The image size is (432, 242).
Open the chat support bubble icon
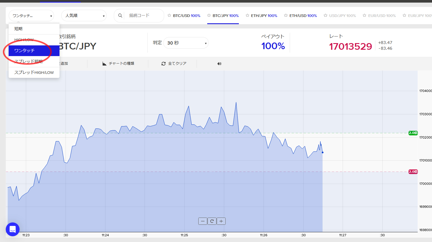click(13, 229)
